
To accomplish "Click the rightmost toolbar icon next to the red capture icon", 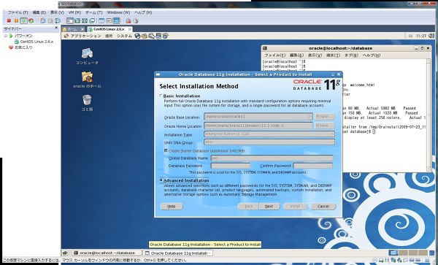I will 136,20.
